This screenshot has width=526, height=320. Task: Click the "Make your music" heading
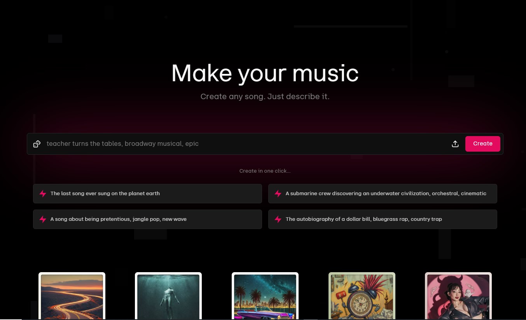[265, 73]
